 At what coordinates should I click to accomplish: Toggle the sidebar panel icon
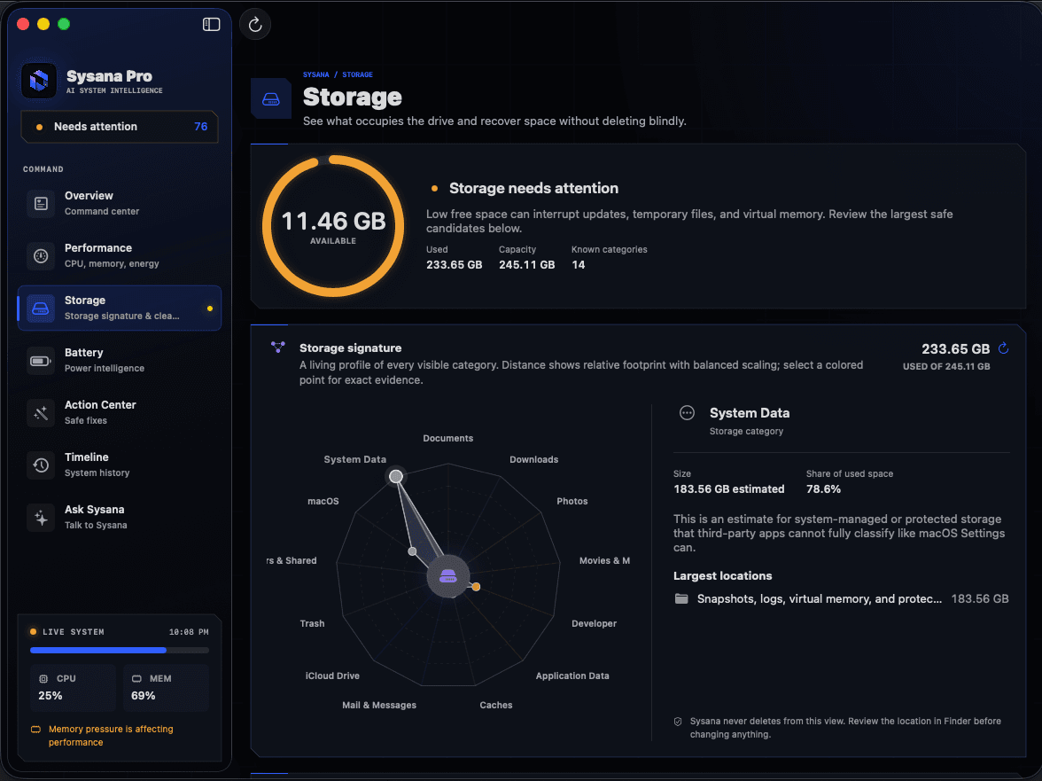(211, 25)
